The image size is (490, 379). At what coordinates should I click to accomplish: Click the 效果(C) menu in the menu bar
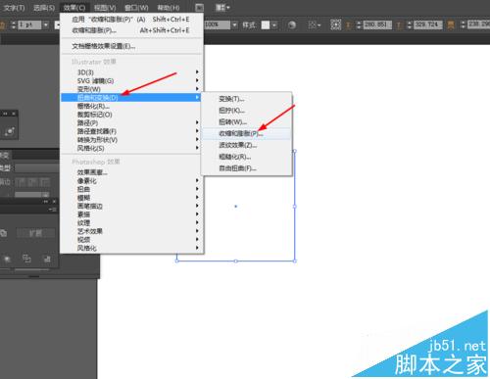pyautogui.click(x=74, y=8)
